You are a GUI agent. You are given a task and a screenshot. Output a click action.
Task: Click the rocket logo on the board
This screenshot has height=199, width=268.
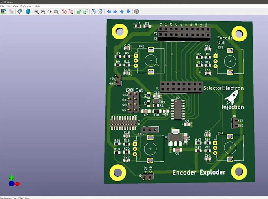[232, 98]
